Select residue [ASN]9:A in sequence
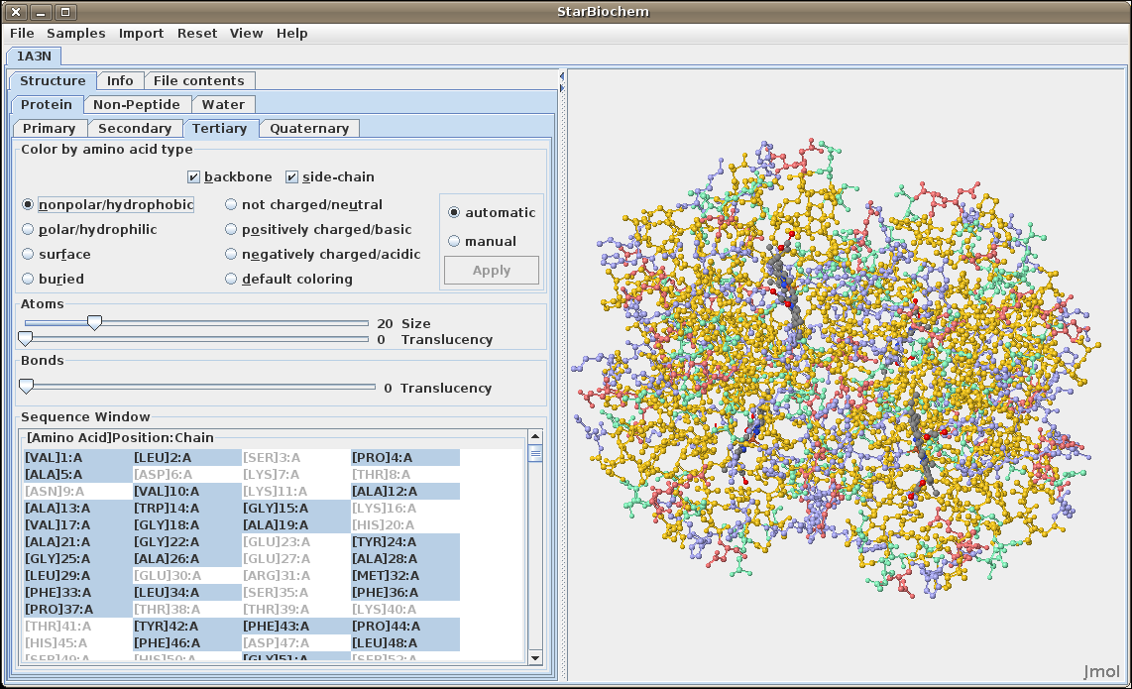The height and width of the screenshot is (689, 1132). tap(78, 491)
